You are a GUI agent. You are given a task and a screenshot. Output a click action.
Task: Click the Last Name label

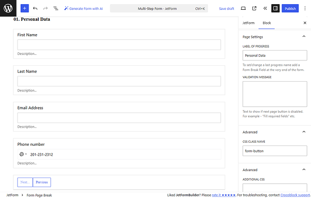pos(27,71)
